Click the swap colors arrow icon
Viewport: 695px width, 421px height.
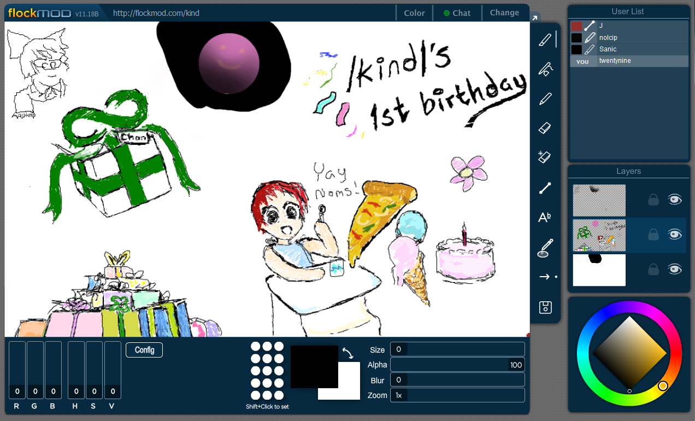click(x=347, y=353)
